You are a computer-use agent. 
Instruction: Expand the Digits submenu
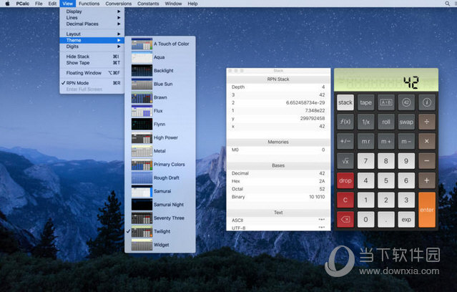click(92, 47)
